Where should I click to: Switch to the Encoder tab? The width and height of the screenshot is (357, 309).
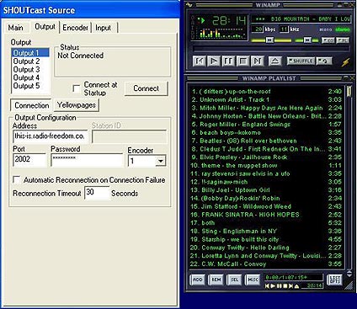pyautogui.click(x=75, y=28)
